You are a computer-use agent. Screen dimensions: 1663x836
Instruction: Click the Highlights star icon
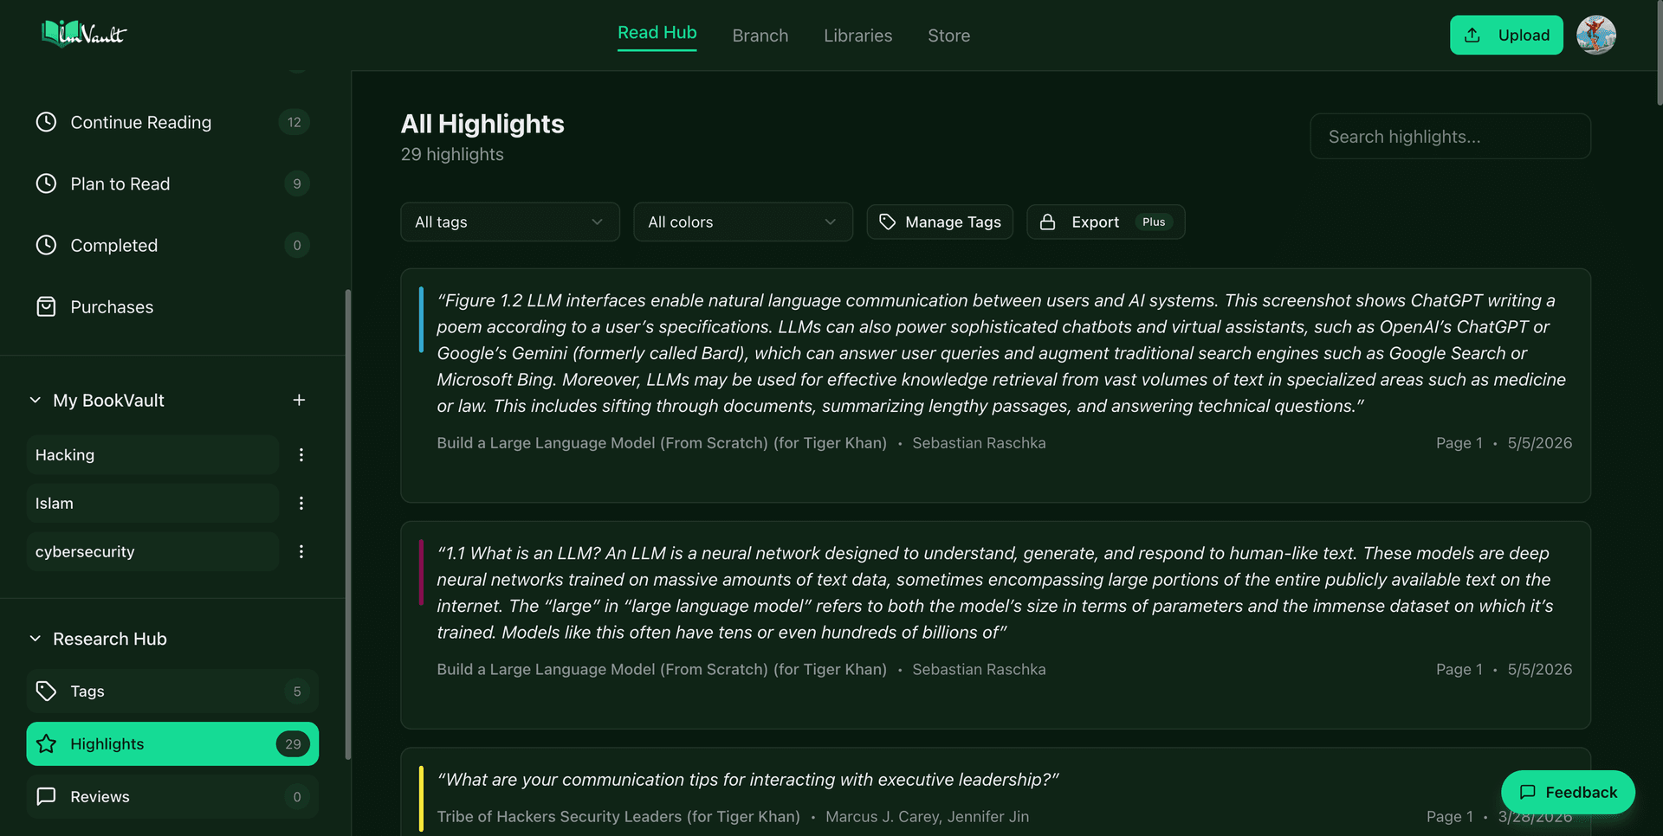click(46, 743)
